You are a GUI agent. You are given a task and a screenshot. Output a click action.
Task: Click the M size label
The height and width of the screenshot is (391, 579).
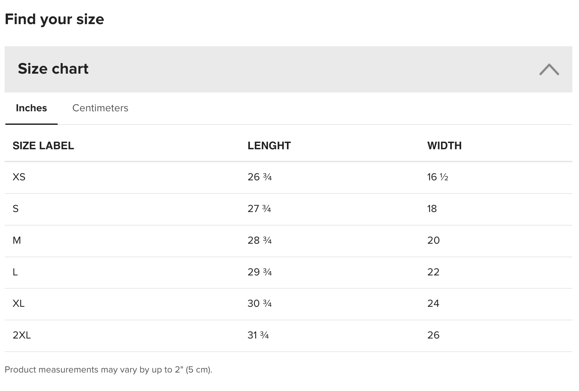tap(17, 240)
